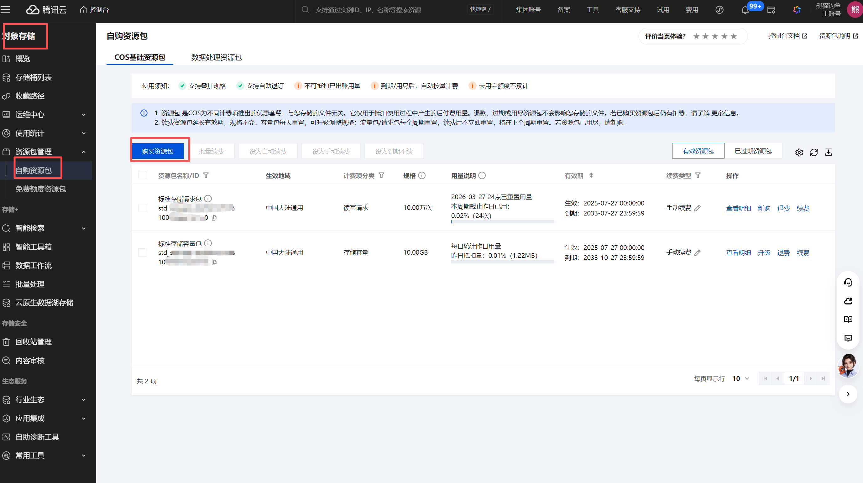The height and width of the screenshot is (483, 863).
Task: Open table settings gear icon
Action: pyautogui.click(x=799, y=153)
